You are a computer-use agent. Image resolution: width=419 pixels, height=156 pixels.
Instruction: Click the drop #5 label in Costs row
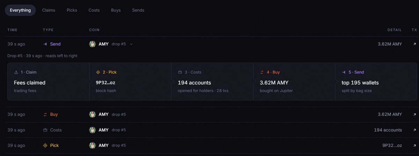click(119, 130)
